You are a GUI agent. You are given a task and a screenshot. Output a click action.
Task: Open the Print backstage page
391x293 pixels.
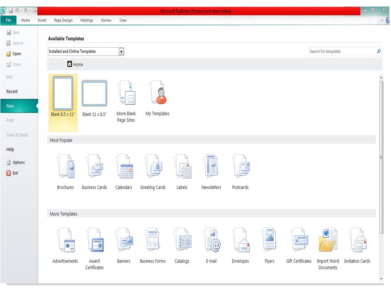click(10, 120)
